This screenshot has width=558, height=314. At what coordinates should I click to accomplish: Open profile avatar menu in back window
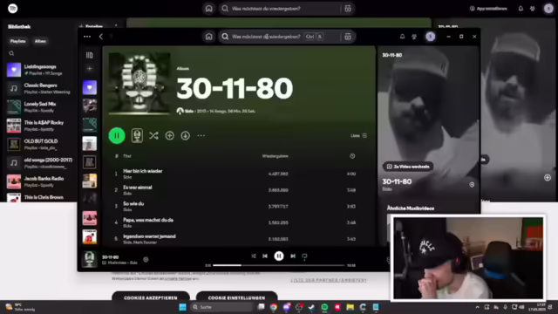(548, 8)
